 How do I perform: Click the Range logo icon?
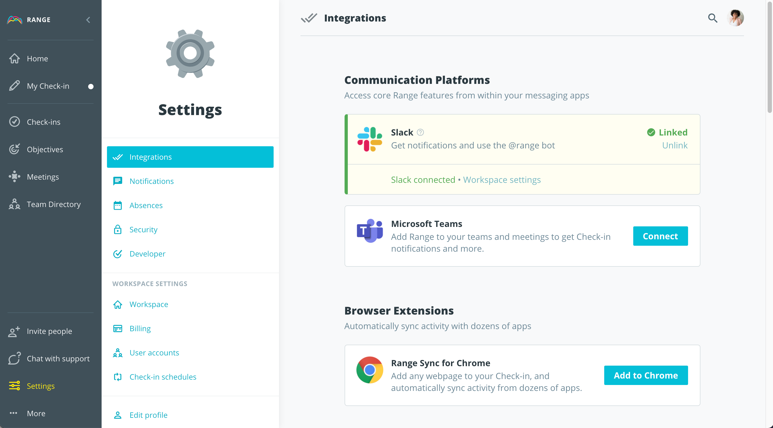[x=15, y=20]
